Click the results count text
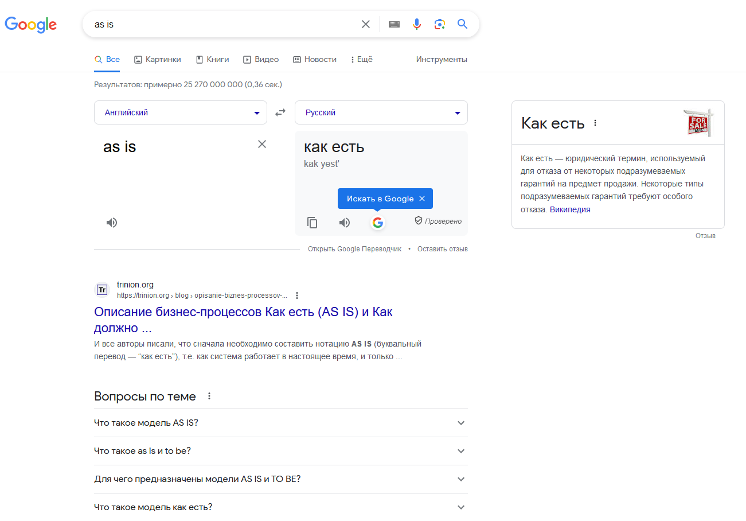Screen dimensions: 746x521 (188, 84)
